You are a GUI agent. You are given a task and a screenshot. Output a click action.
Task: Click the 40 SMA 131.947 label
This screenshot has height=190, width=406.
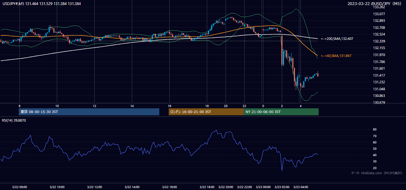tap(336, 56)
